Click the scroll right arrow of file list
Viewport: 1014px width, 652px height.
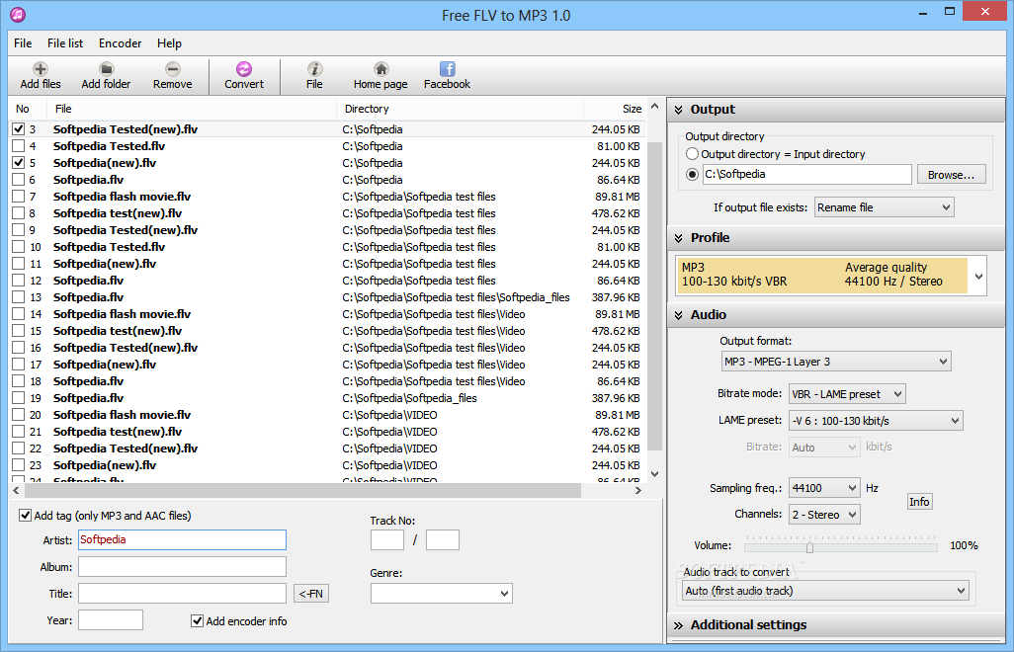tap(638, 490)
